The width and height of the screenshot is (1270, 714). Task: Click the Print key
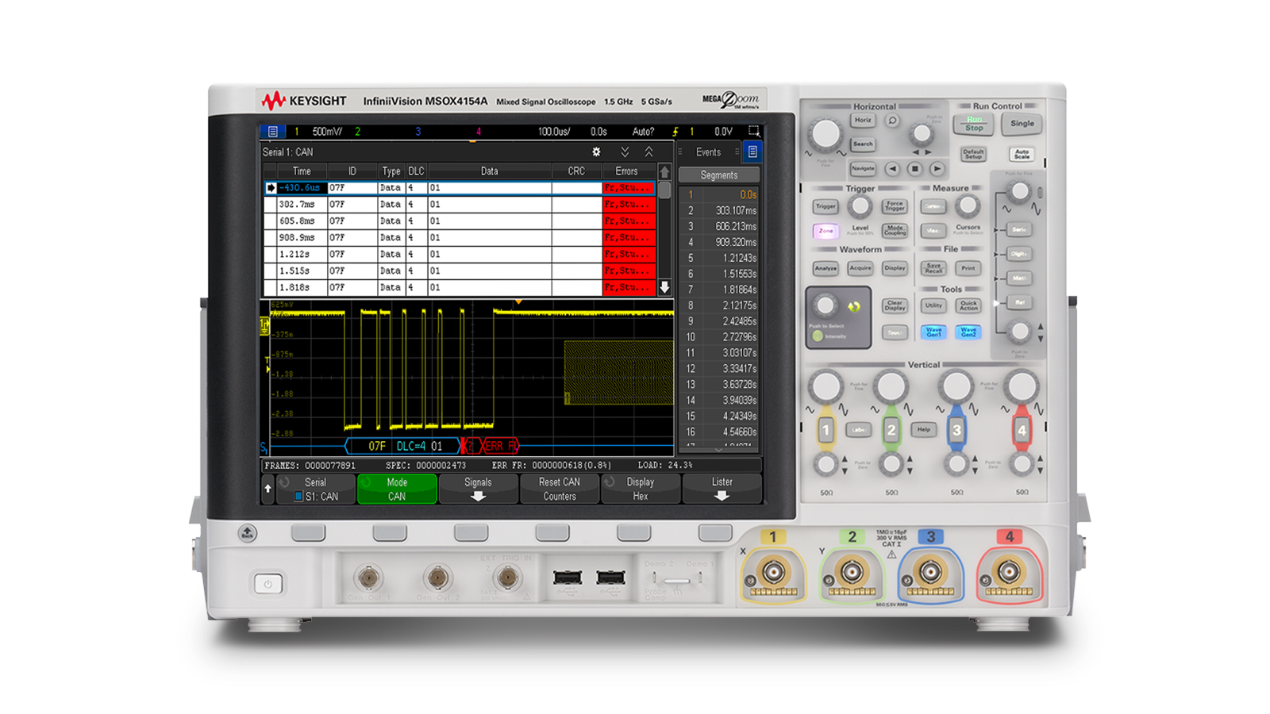968,269
